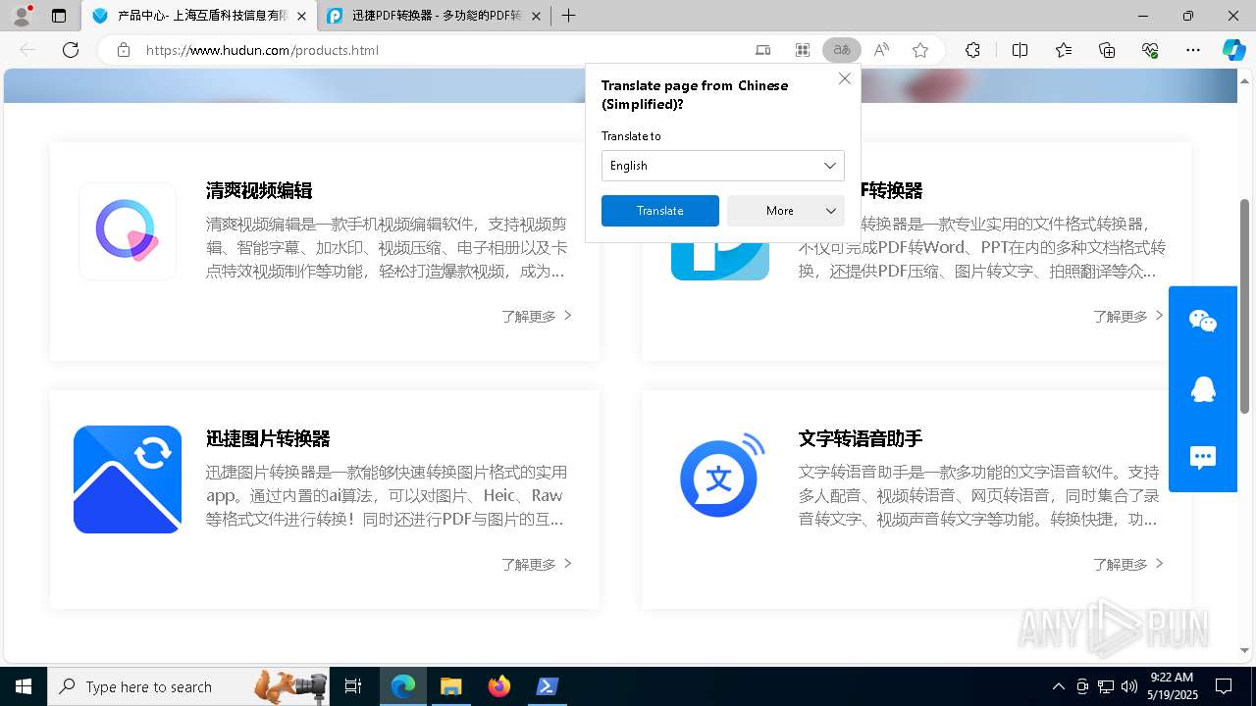This screenshot has width=1256, height=706.
Task: Click the 清爽视频编辑 heading
Action: tap(259, 191)
